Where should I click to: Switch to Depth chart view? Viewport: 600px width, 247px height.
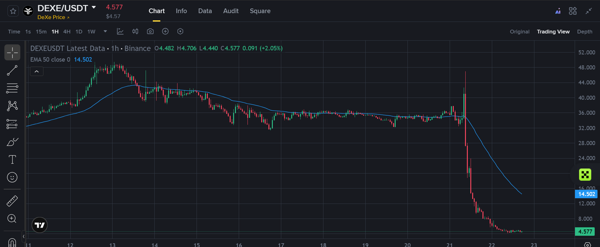point(585,32)
